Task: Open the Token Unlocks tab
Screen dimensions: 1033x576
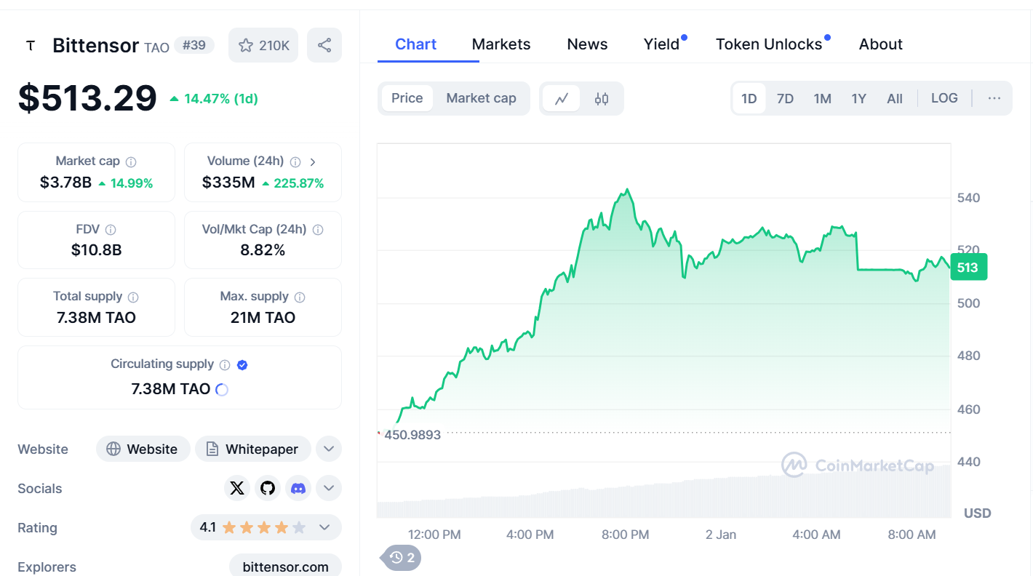Action: (x=769, y=44)
